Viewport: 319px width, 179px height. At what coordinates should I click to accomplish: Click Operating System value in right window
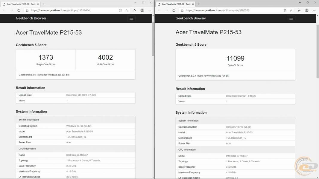click(x=239, y=127)
